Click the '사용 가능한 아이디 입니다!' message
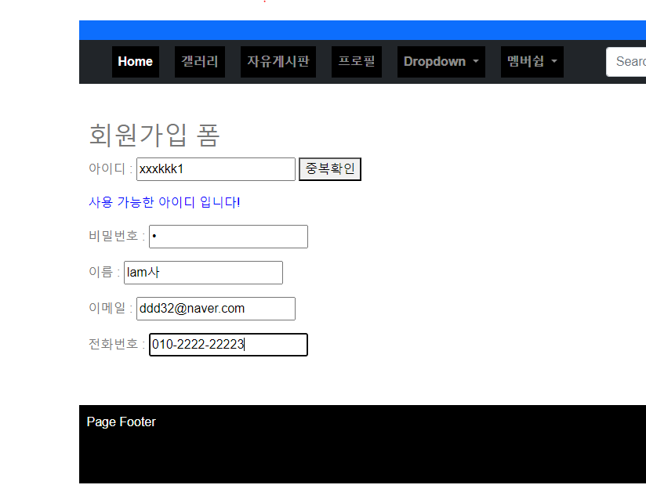This screenshot has width=646, height=503. tap(165, 202)
